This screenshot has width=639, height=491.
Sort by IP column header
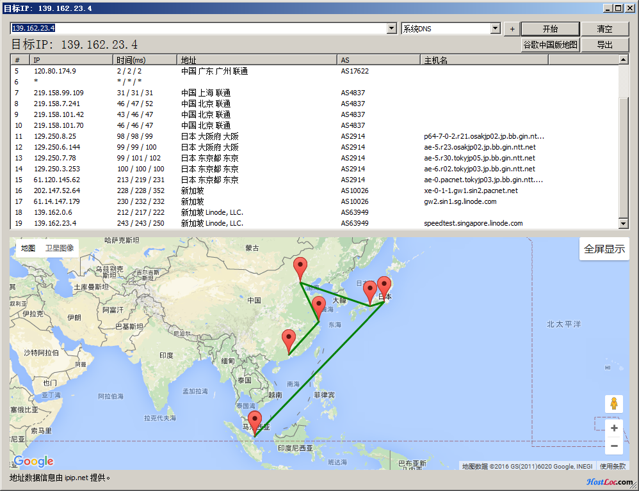point(71,60)
